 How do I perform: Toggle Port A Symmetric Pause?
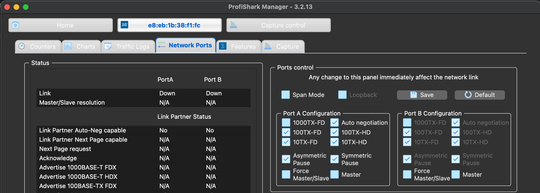point(335,159)
